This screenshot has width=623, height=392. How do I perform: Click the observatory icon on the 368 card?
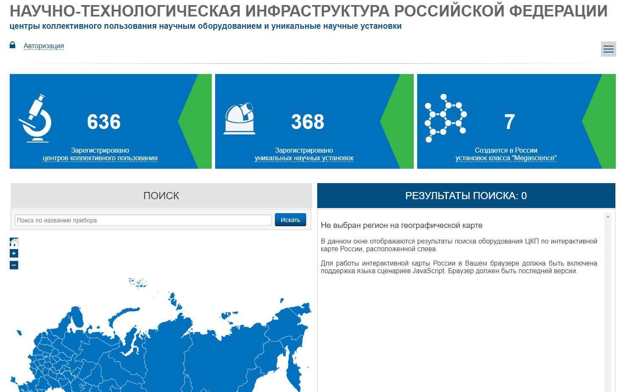point(240,118)
